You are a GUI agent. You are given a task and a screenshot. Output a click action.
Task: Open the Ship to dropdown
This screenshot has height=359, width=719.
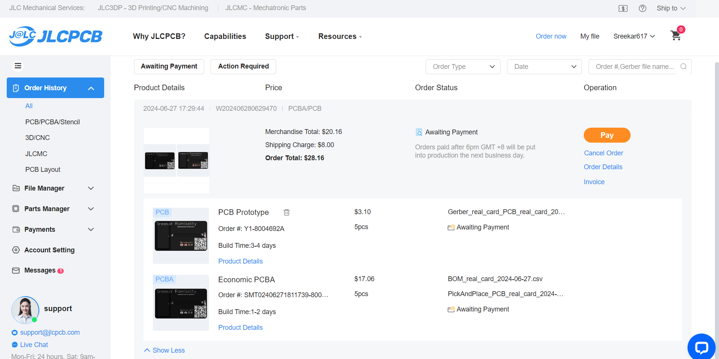coord(671,8)
